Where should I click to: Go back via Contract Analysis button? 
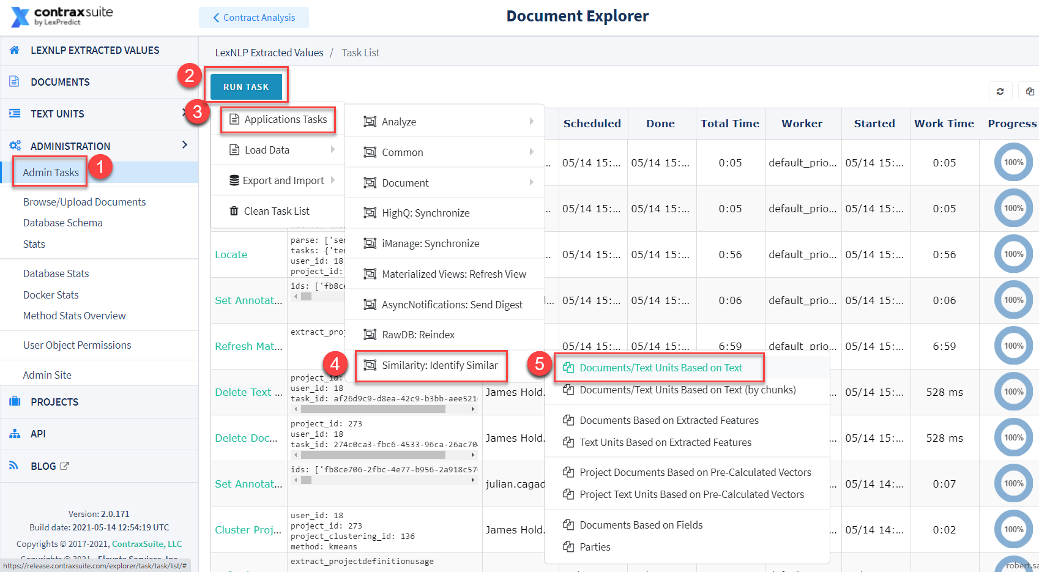254,17
